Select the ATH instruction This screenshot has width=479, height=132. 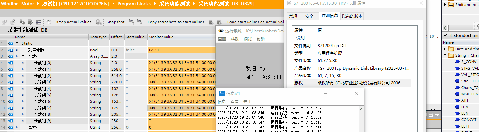coord(464,100)
